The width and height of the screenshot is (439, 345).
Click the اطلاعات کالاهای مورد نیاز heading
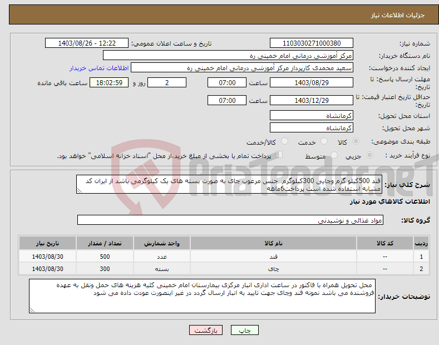(x=389, y=201)
